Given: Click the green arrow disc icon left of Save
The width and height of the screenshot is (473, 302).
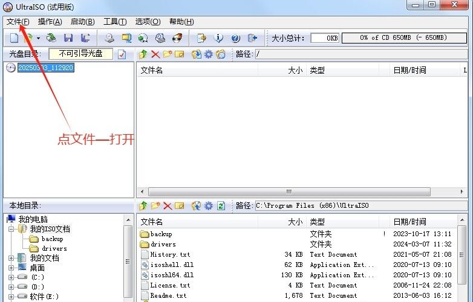Looking at the screenshot, I should click(51, 38).
